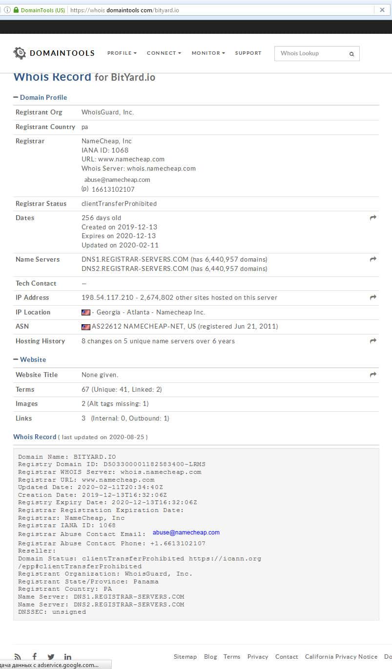Open the SUPPORT menu item
This screenshot has height=669, width=392.
248,53
